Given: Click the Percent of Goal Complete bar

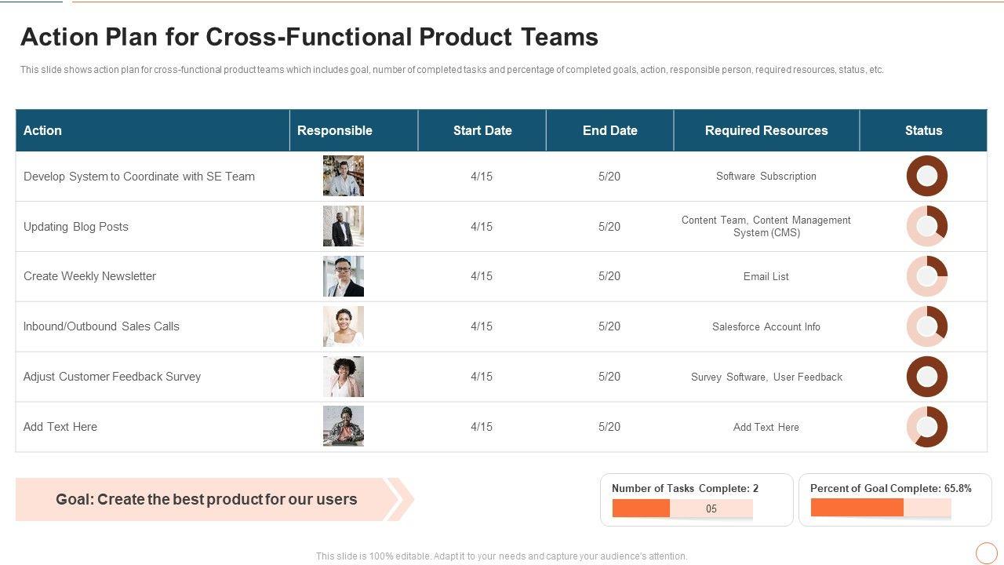Looking at the screenshot, I should 880,508.
